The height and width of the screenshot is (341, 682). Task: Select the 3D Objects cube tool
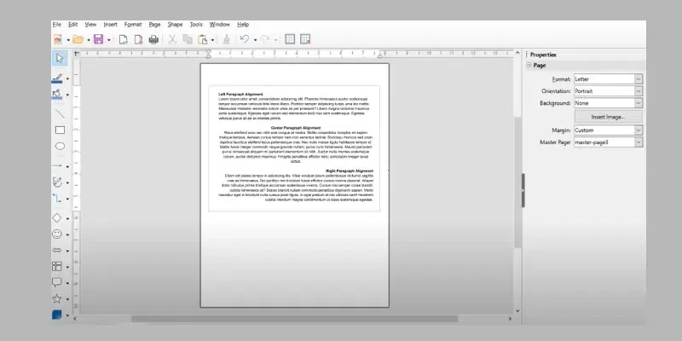tap(57, 315)
